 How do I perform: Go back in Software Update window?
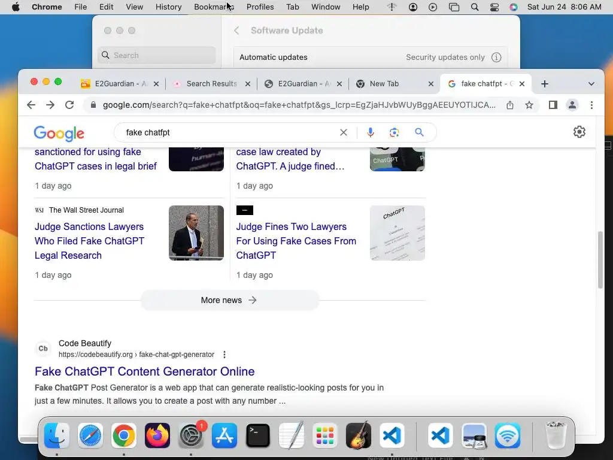tap(236, 31)
